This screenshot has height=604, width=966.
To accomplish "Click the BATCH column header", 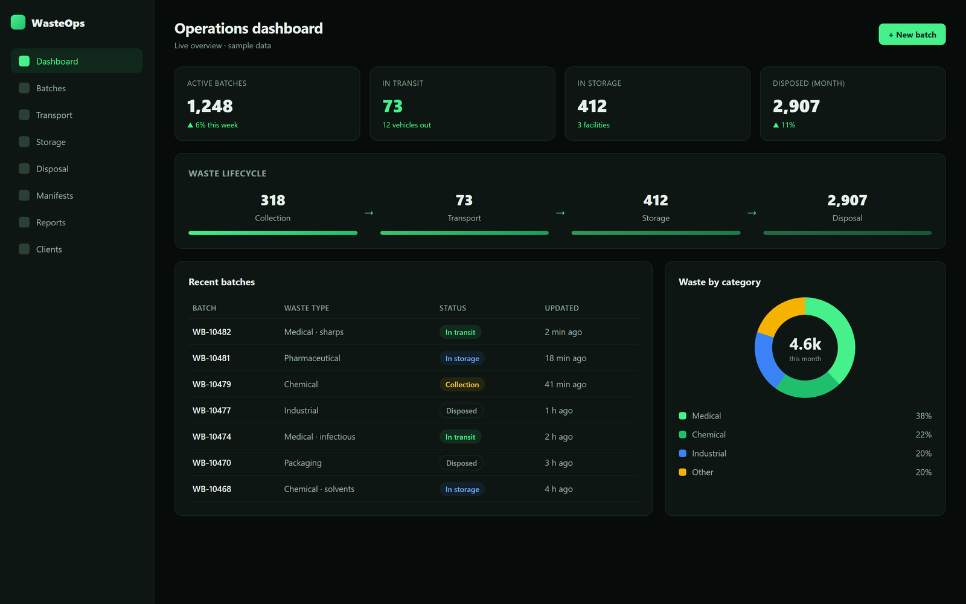I will 204,308.
